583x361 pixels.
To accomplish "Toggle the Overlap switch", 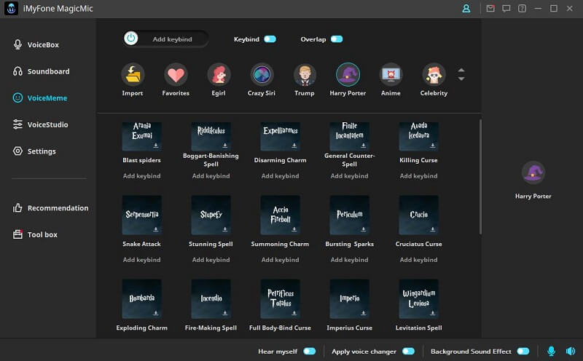I will [337, 39].
